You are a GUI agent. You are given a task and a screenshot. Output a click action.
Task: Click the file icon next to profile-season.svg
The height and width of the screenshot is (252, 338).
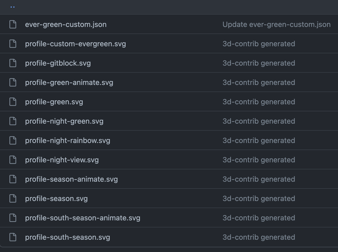[13, 198]
